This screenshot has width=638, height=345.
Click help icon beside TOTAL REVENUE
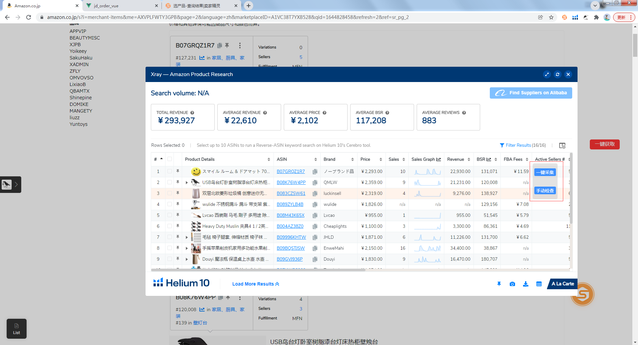[x=192, y=113]
